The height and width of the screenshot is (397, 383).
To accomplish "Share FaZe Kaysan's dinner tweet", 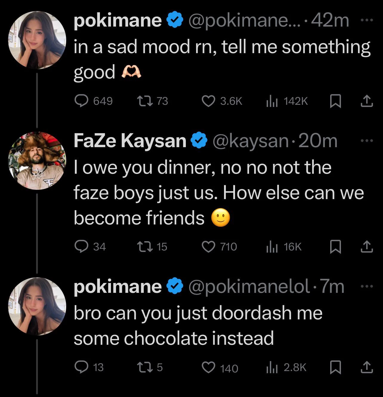I will [367, 247].
